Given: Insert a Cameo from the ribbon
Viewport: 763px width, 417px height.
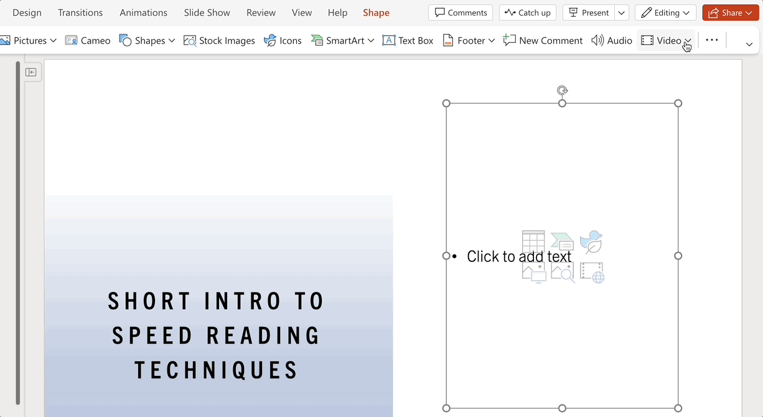Looking at the screenshot, I should click(88, 40).
